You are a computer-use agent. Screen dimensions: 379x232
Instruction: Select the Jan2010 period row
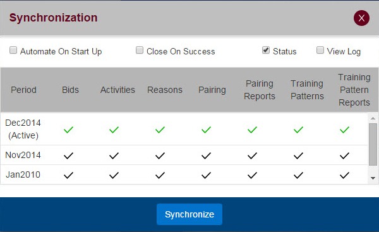(x=184, y=174)
